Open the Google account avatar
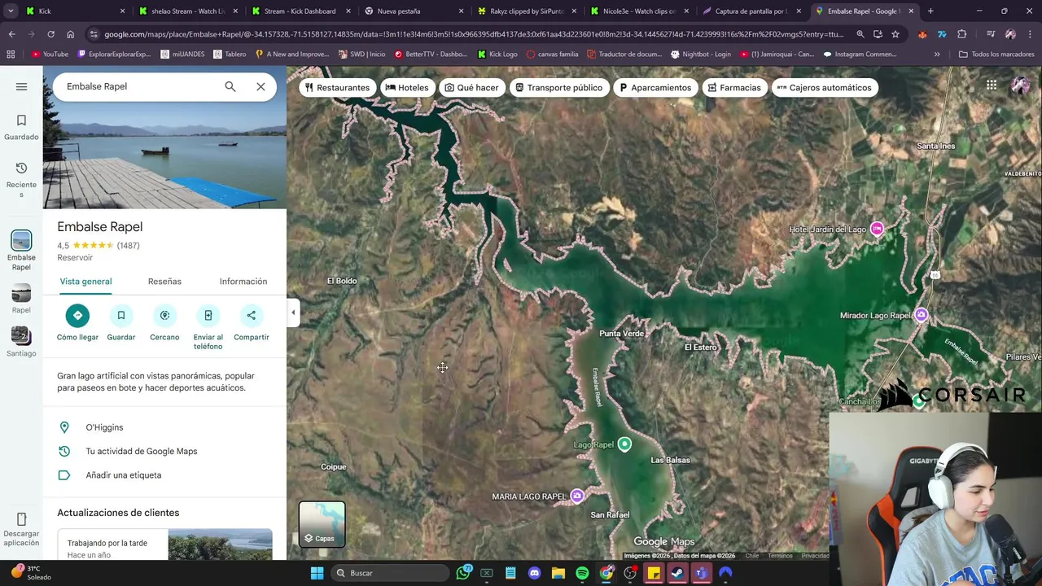This screenshot has width=1042, height=586. pyautogui.click(x=1020, y=85)
